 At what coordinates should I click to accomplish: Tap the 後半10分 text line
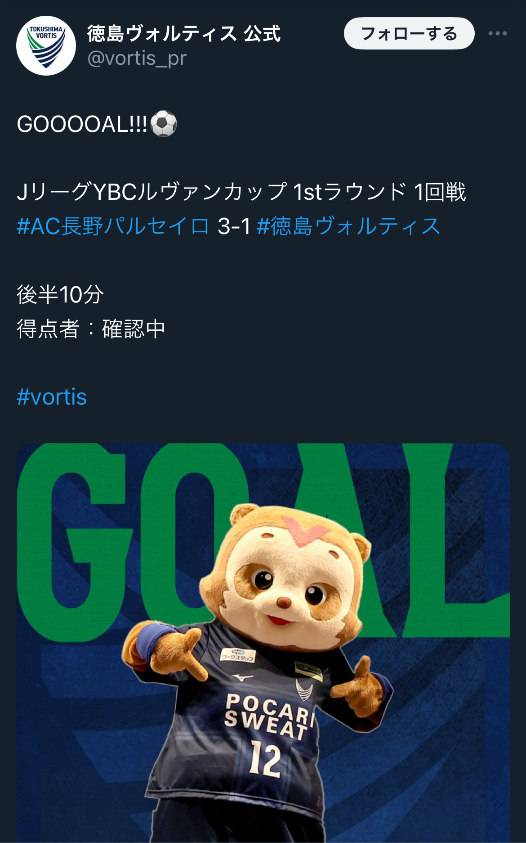pyautogui.click(x=60, y=295)
